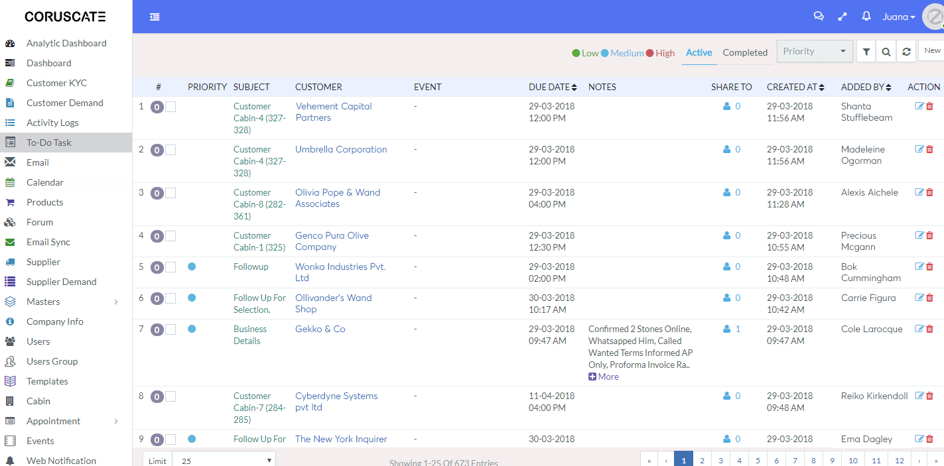
Task: Click the search magnifier icon
Action: click(x=886, y=52)
